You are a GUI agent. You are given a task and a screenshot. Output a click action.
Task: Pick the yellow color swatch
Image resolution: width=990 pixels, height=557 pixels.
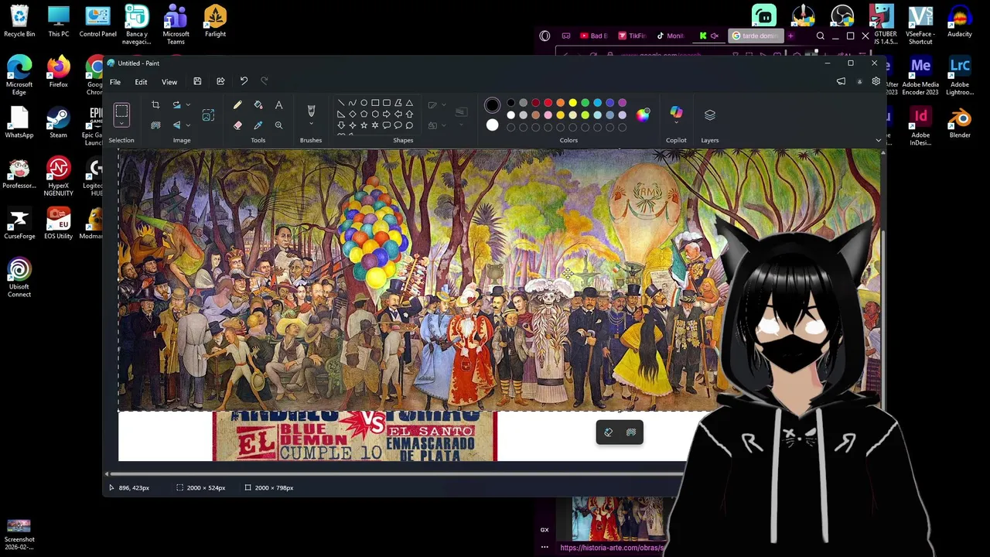(572, 103)
